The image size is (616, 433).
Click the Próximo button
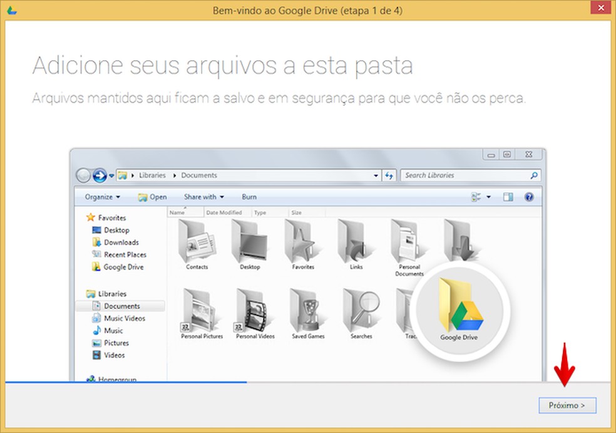pyautogui.click(x=567, y=405)
